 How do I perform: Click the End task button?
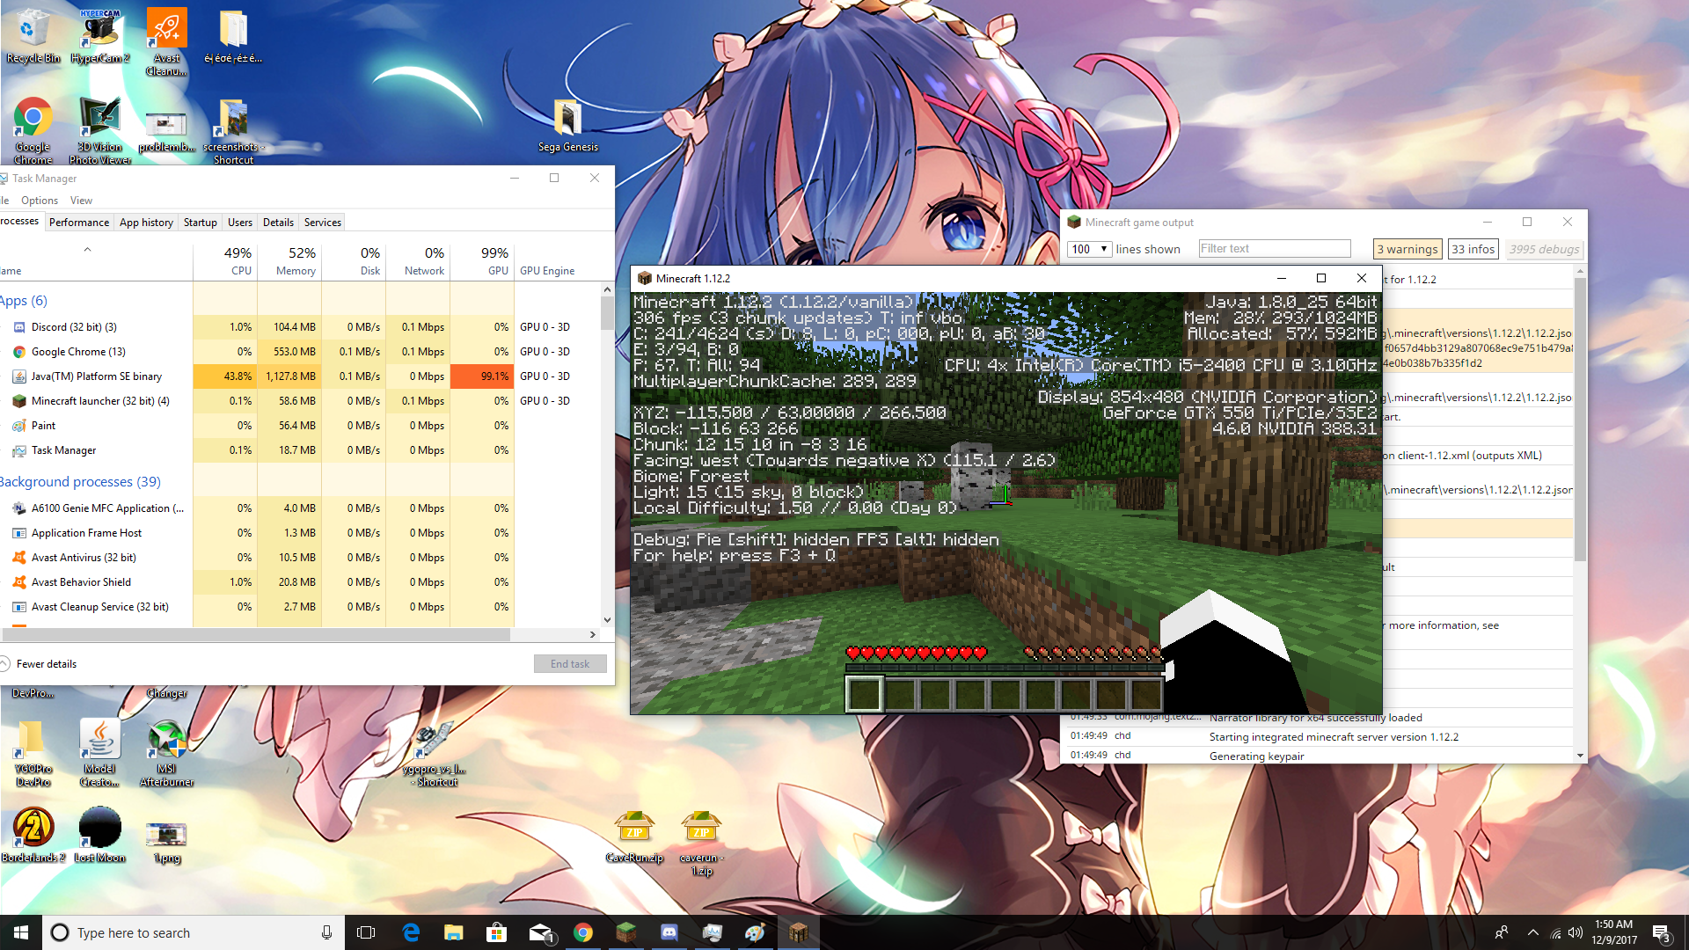pos(570,664)
